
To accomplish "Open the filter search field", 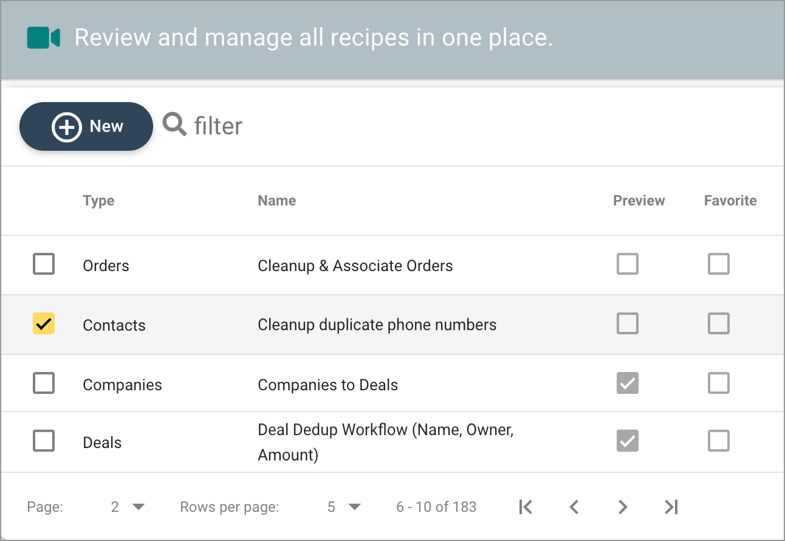I will point(218,125).
